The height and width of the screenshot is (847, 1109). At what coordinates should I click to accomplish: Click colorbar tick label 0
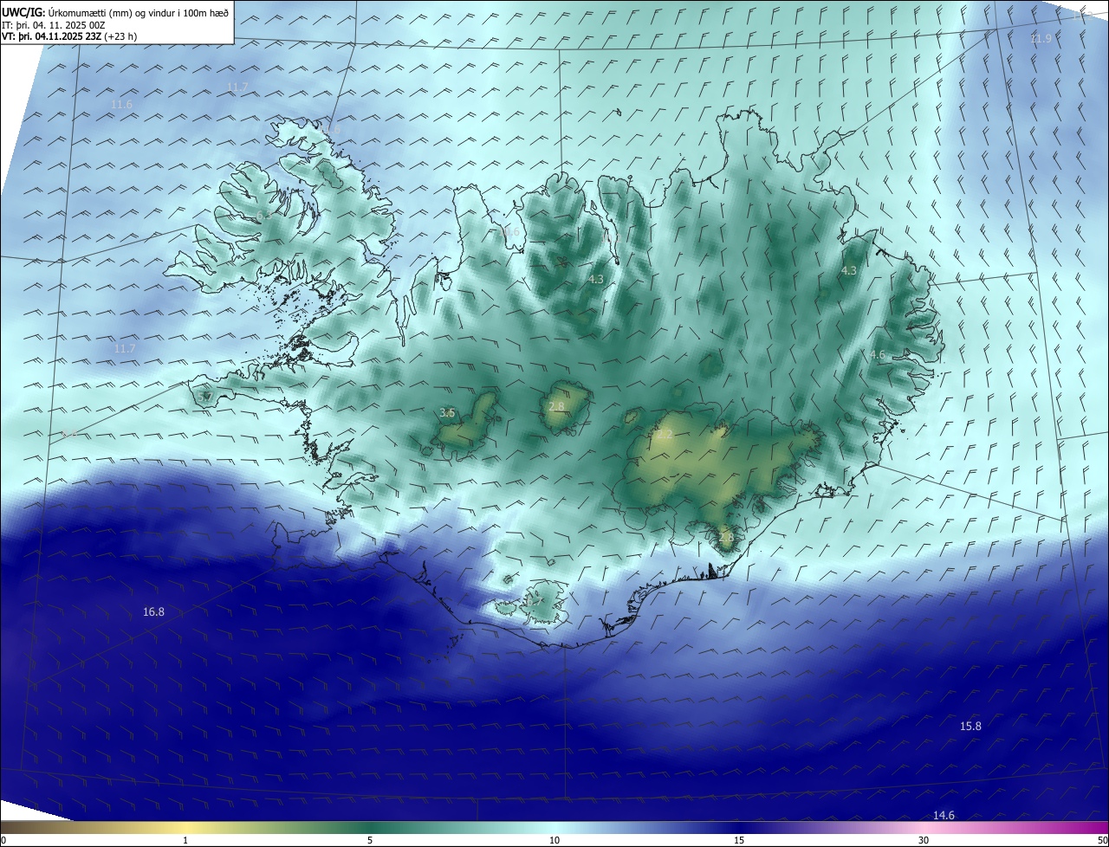3,840
